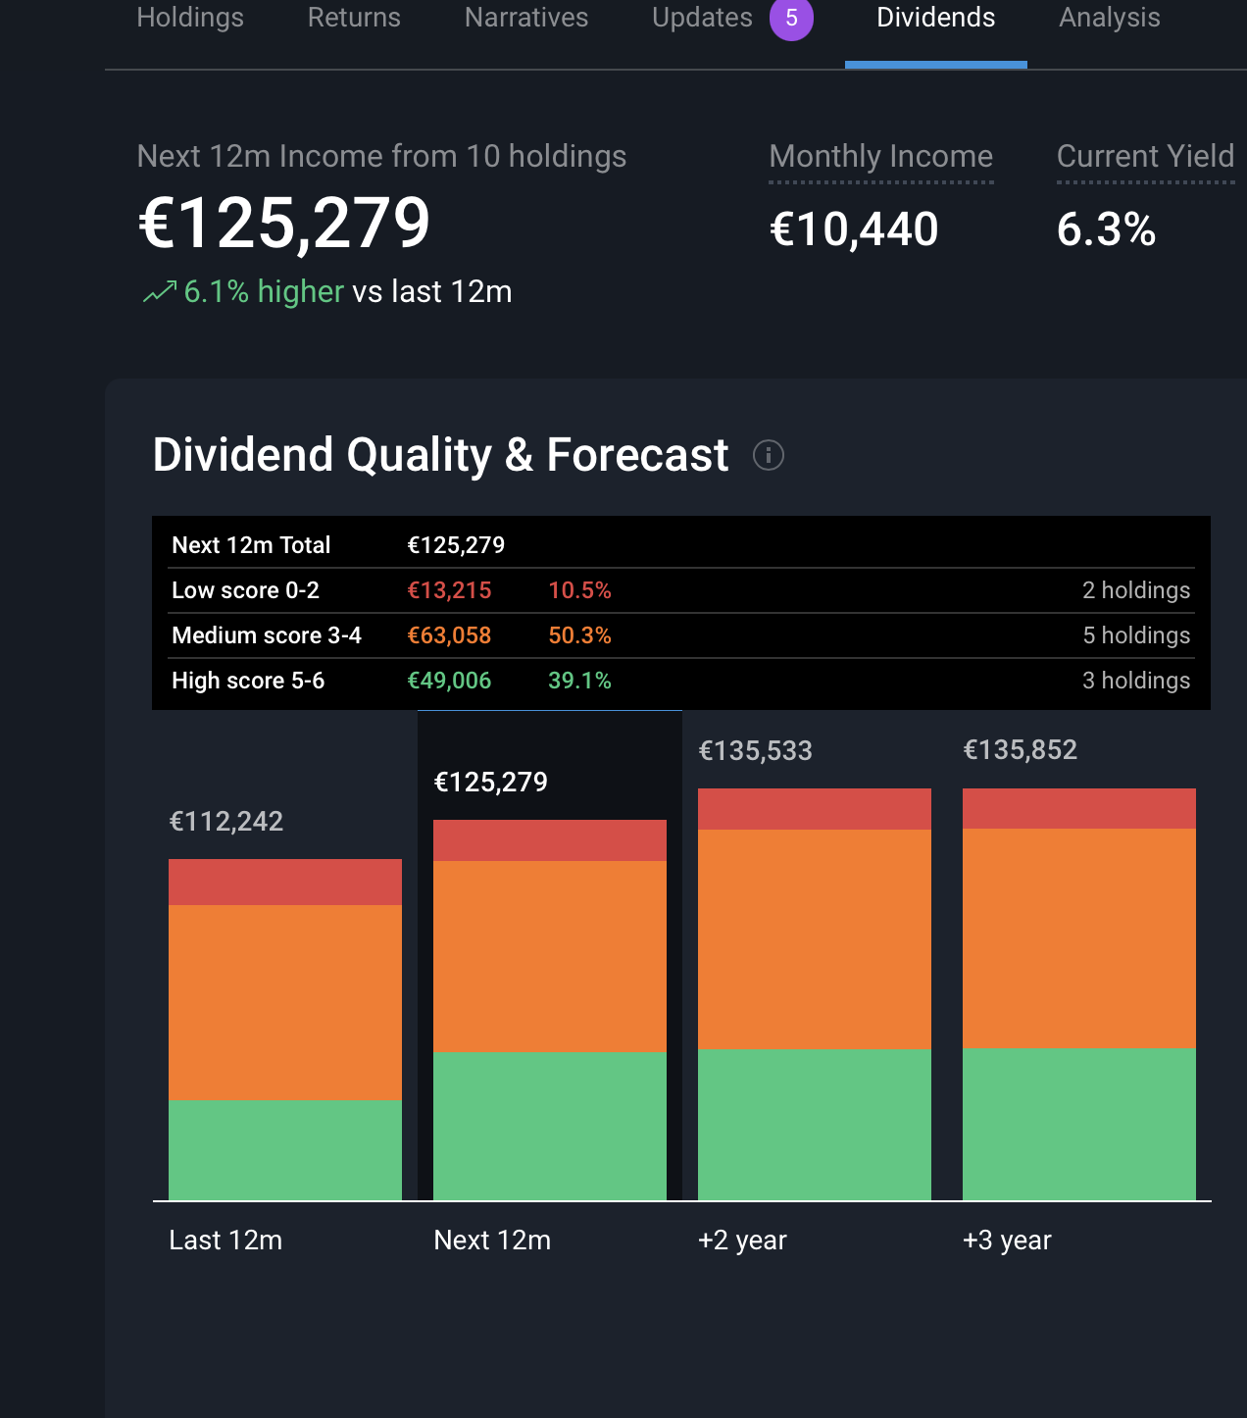This screenshot has height=1418, width=1247.
Task: Click the Monthly Income label
Action: [x=880, y=157]
